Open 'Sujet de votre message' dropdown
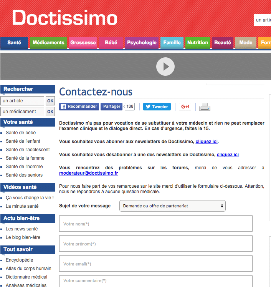This screenshot has width=271, height=287. (172, 206)
